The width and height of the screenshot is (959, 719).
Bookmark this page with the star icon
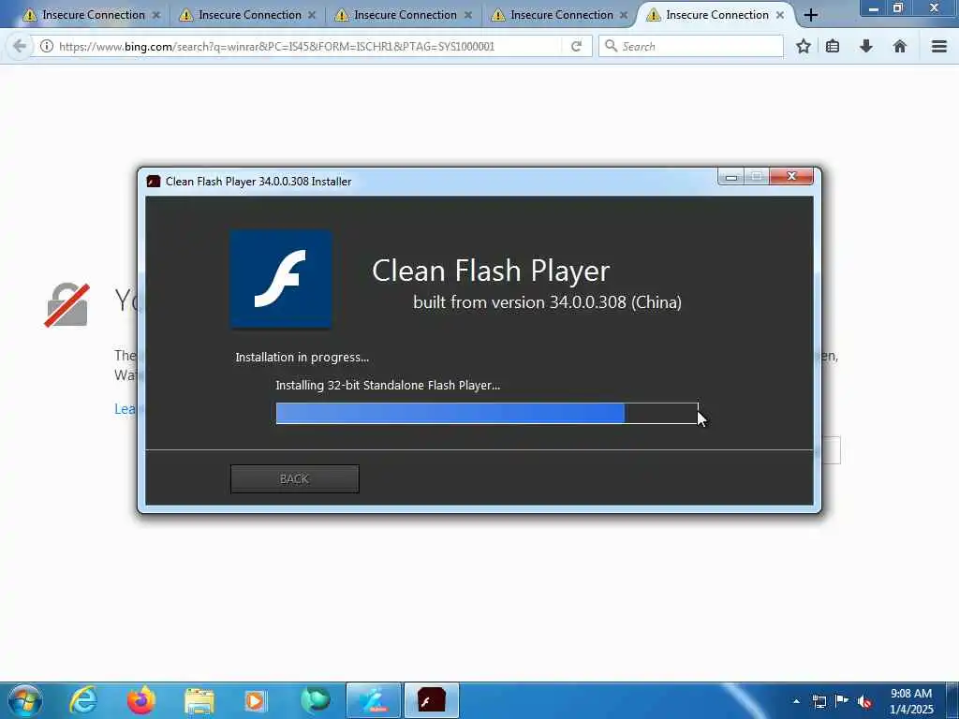[x=804, y=46]
